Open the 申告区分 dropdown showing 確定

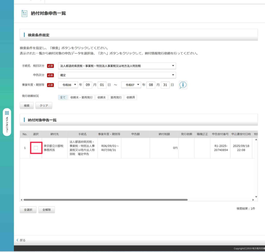(x=117, y=75)
